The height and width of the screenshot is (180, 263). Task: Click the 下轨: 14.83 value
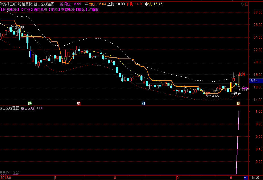(135, 4)
